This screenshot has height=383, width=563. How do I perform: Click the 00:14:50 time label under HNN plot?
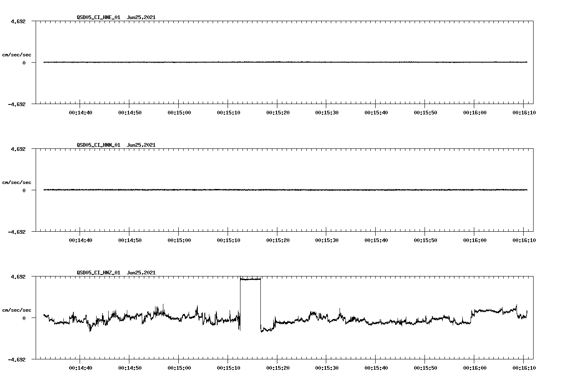coord(130,240)
